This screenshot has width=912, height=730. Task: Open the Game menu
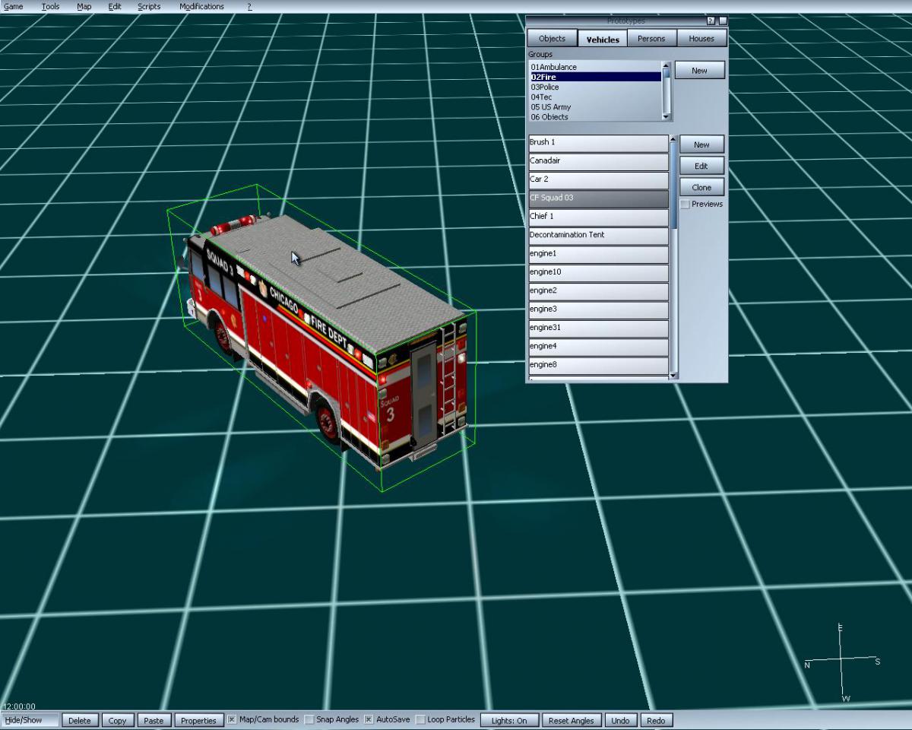(14, 7)
